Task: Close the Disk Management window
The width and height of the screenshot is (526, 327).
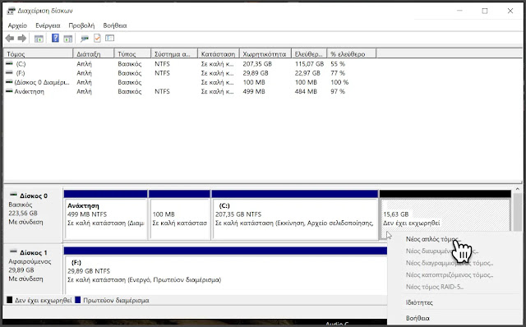Action: pyautogui.click(x=510, y=11)
